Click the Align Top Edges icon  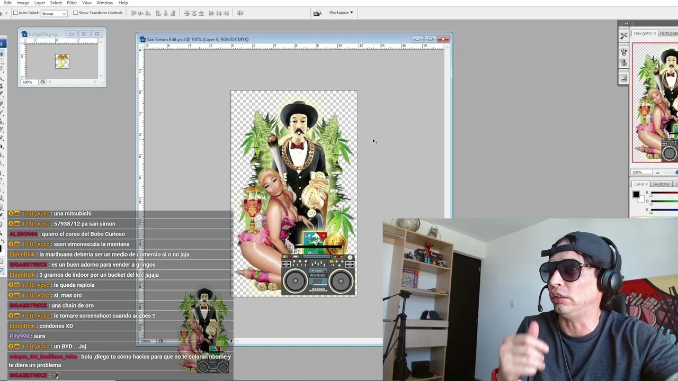(133, 13)
